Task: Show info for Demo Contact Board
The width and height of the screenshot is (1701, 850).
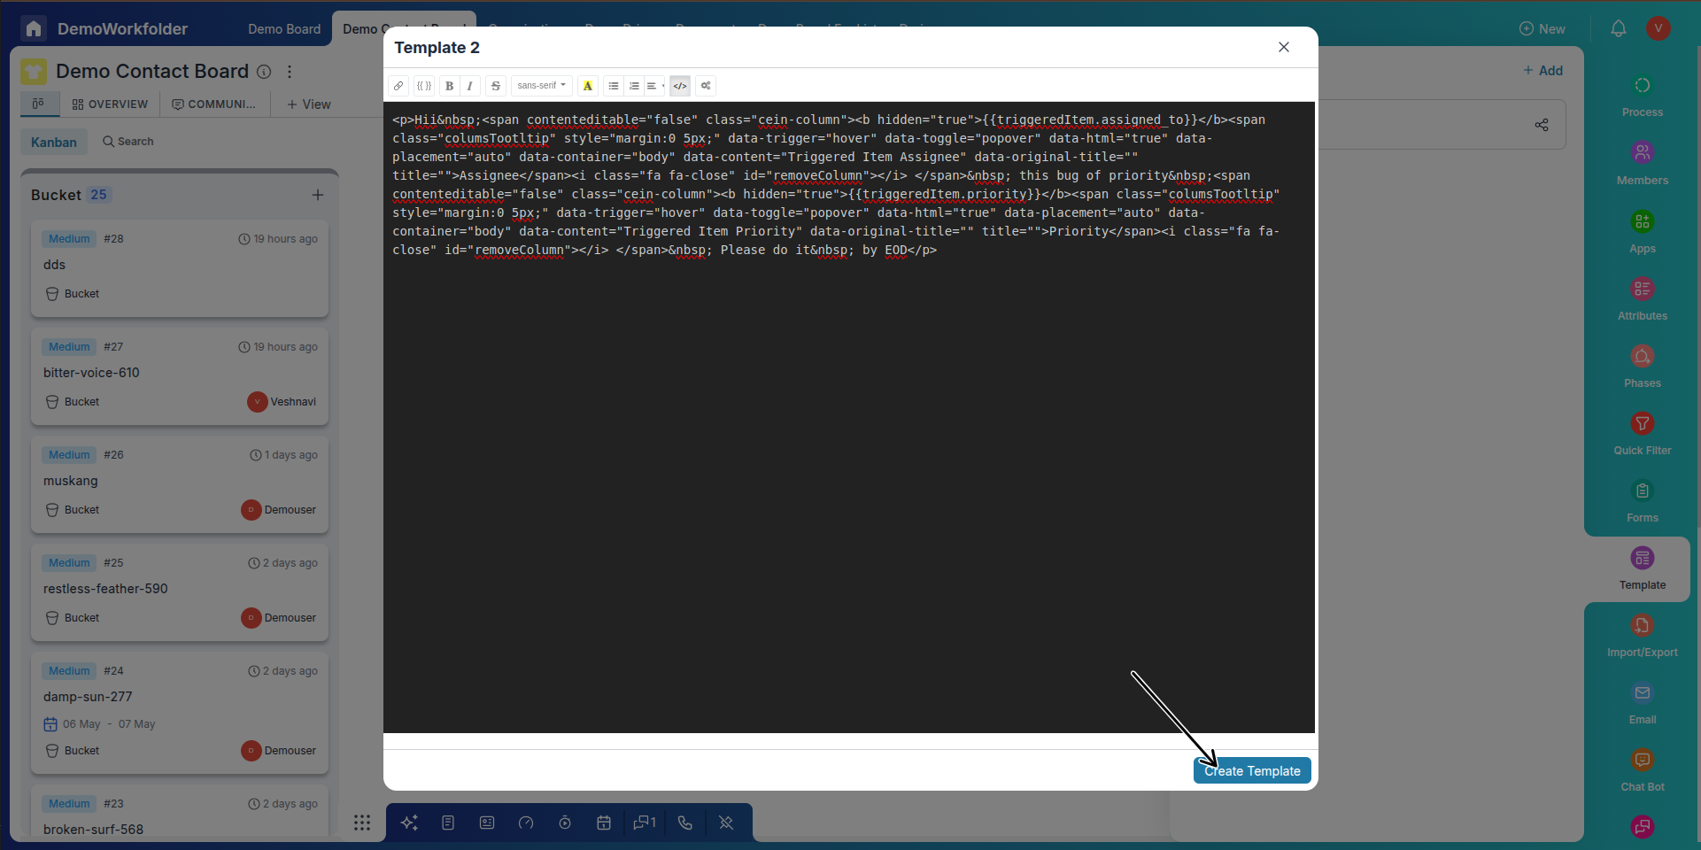Action: [264, 72]
